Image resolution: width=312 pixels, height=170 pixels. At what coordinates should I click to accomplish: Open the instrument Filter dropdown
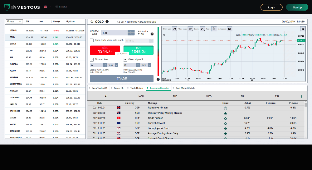14,21
